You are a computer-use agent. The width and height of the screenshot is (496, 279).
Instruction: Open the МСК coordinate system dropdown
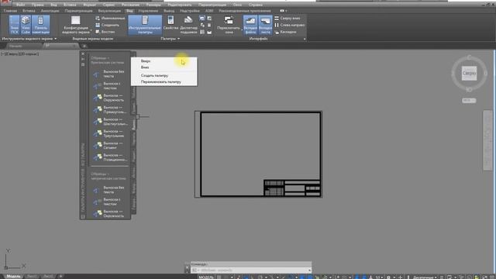click(469, 100)
